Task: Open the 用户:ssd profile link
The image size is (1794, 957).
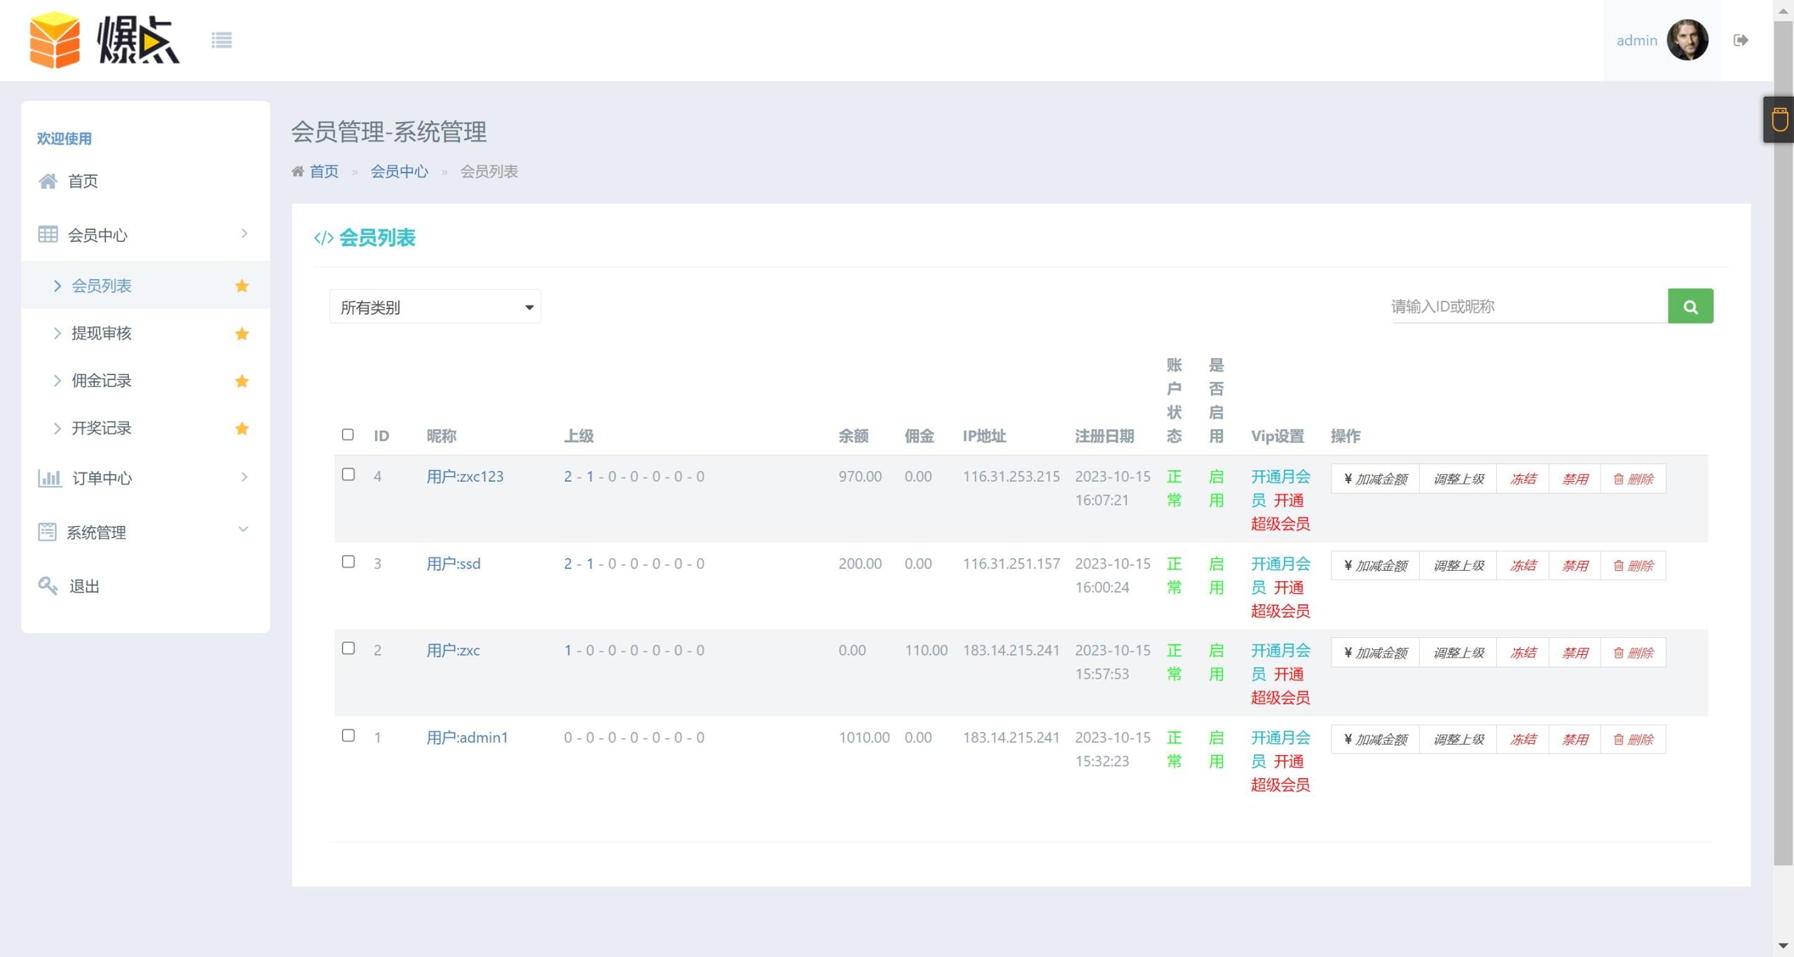Action: pos(453,563)
